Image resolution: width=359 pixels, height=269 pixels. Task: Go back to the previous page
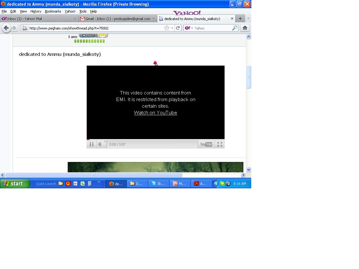pos(6,28)
